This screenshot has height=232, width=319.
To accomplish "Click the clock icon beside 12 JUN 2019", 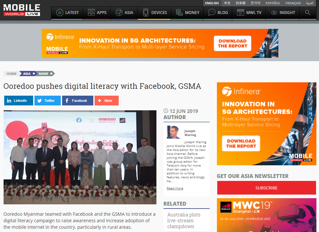I will [x=166, y=111].
